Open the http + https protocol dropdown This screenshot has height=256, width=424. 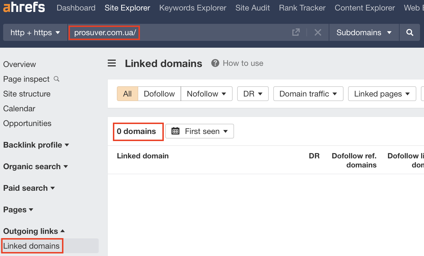(x=35, y=33)
